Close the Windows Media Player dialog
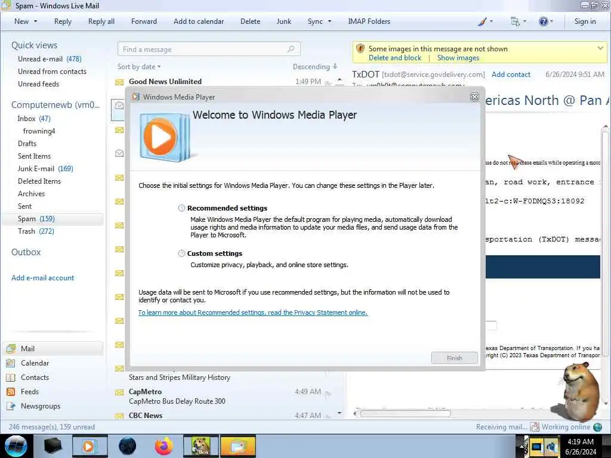 point(474,97)
